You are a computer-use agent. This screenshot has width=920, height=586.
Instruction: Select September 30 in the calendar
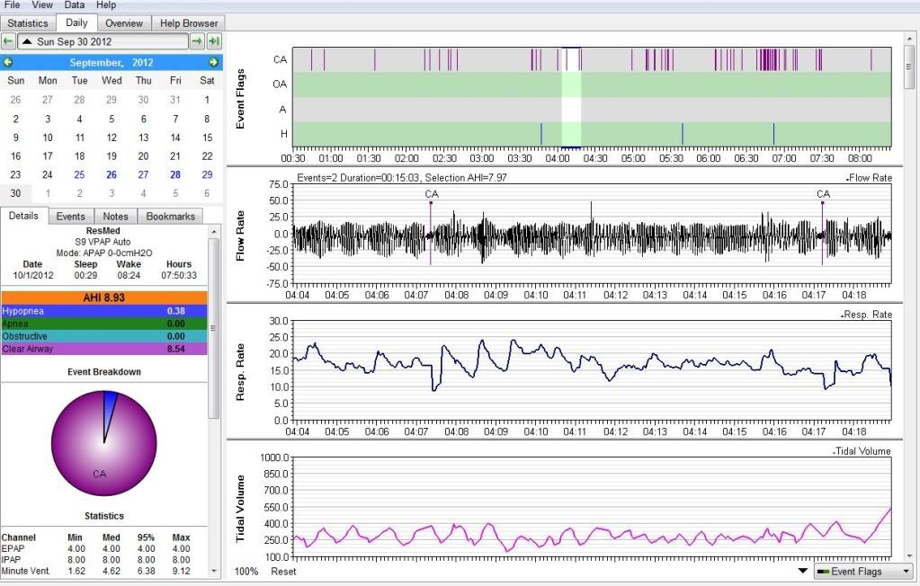coord(15,193)
